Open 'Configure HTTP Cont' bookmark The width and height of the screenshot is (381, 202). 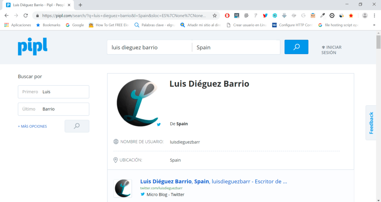(x=292, y=25)
